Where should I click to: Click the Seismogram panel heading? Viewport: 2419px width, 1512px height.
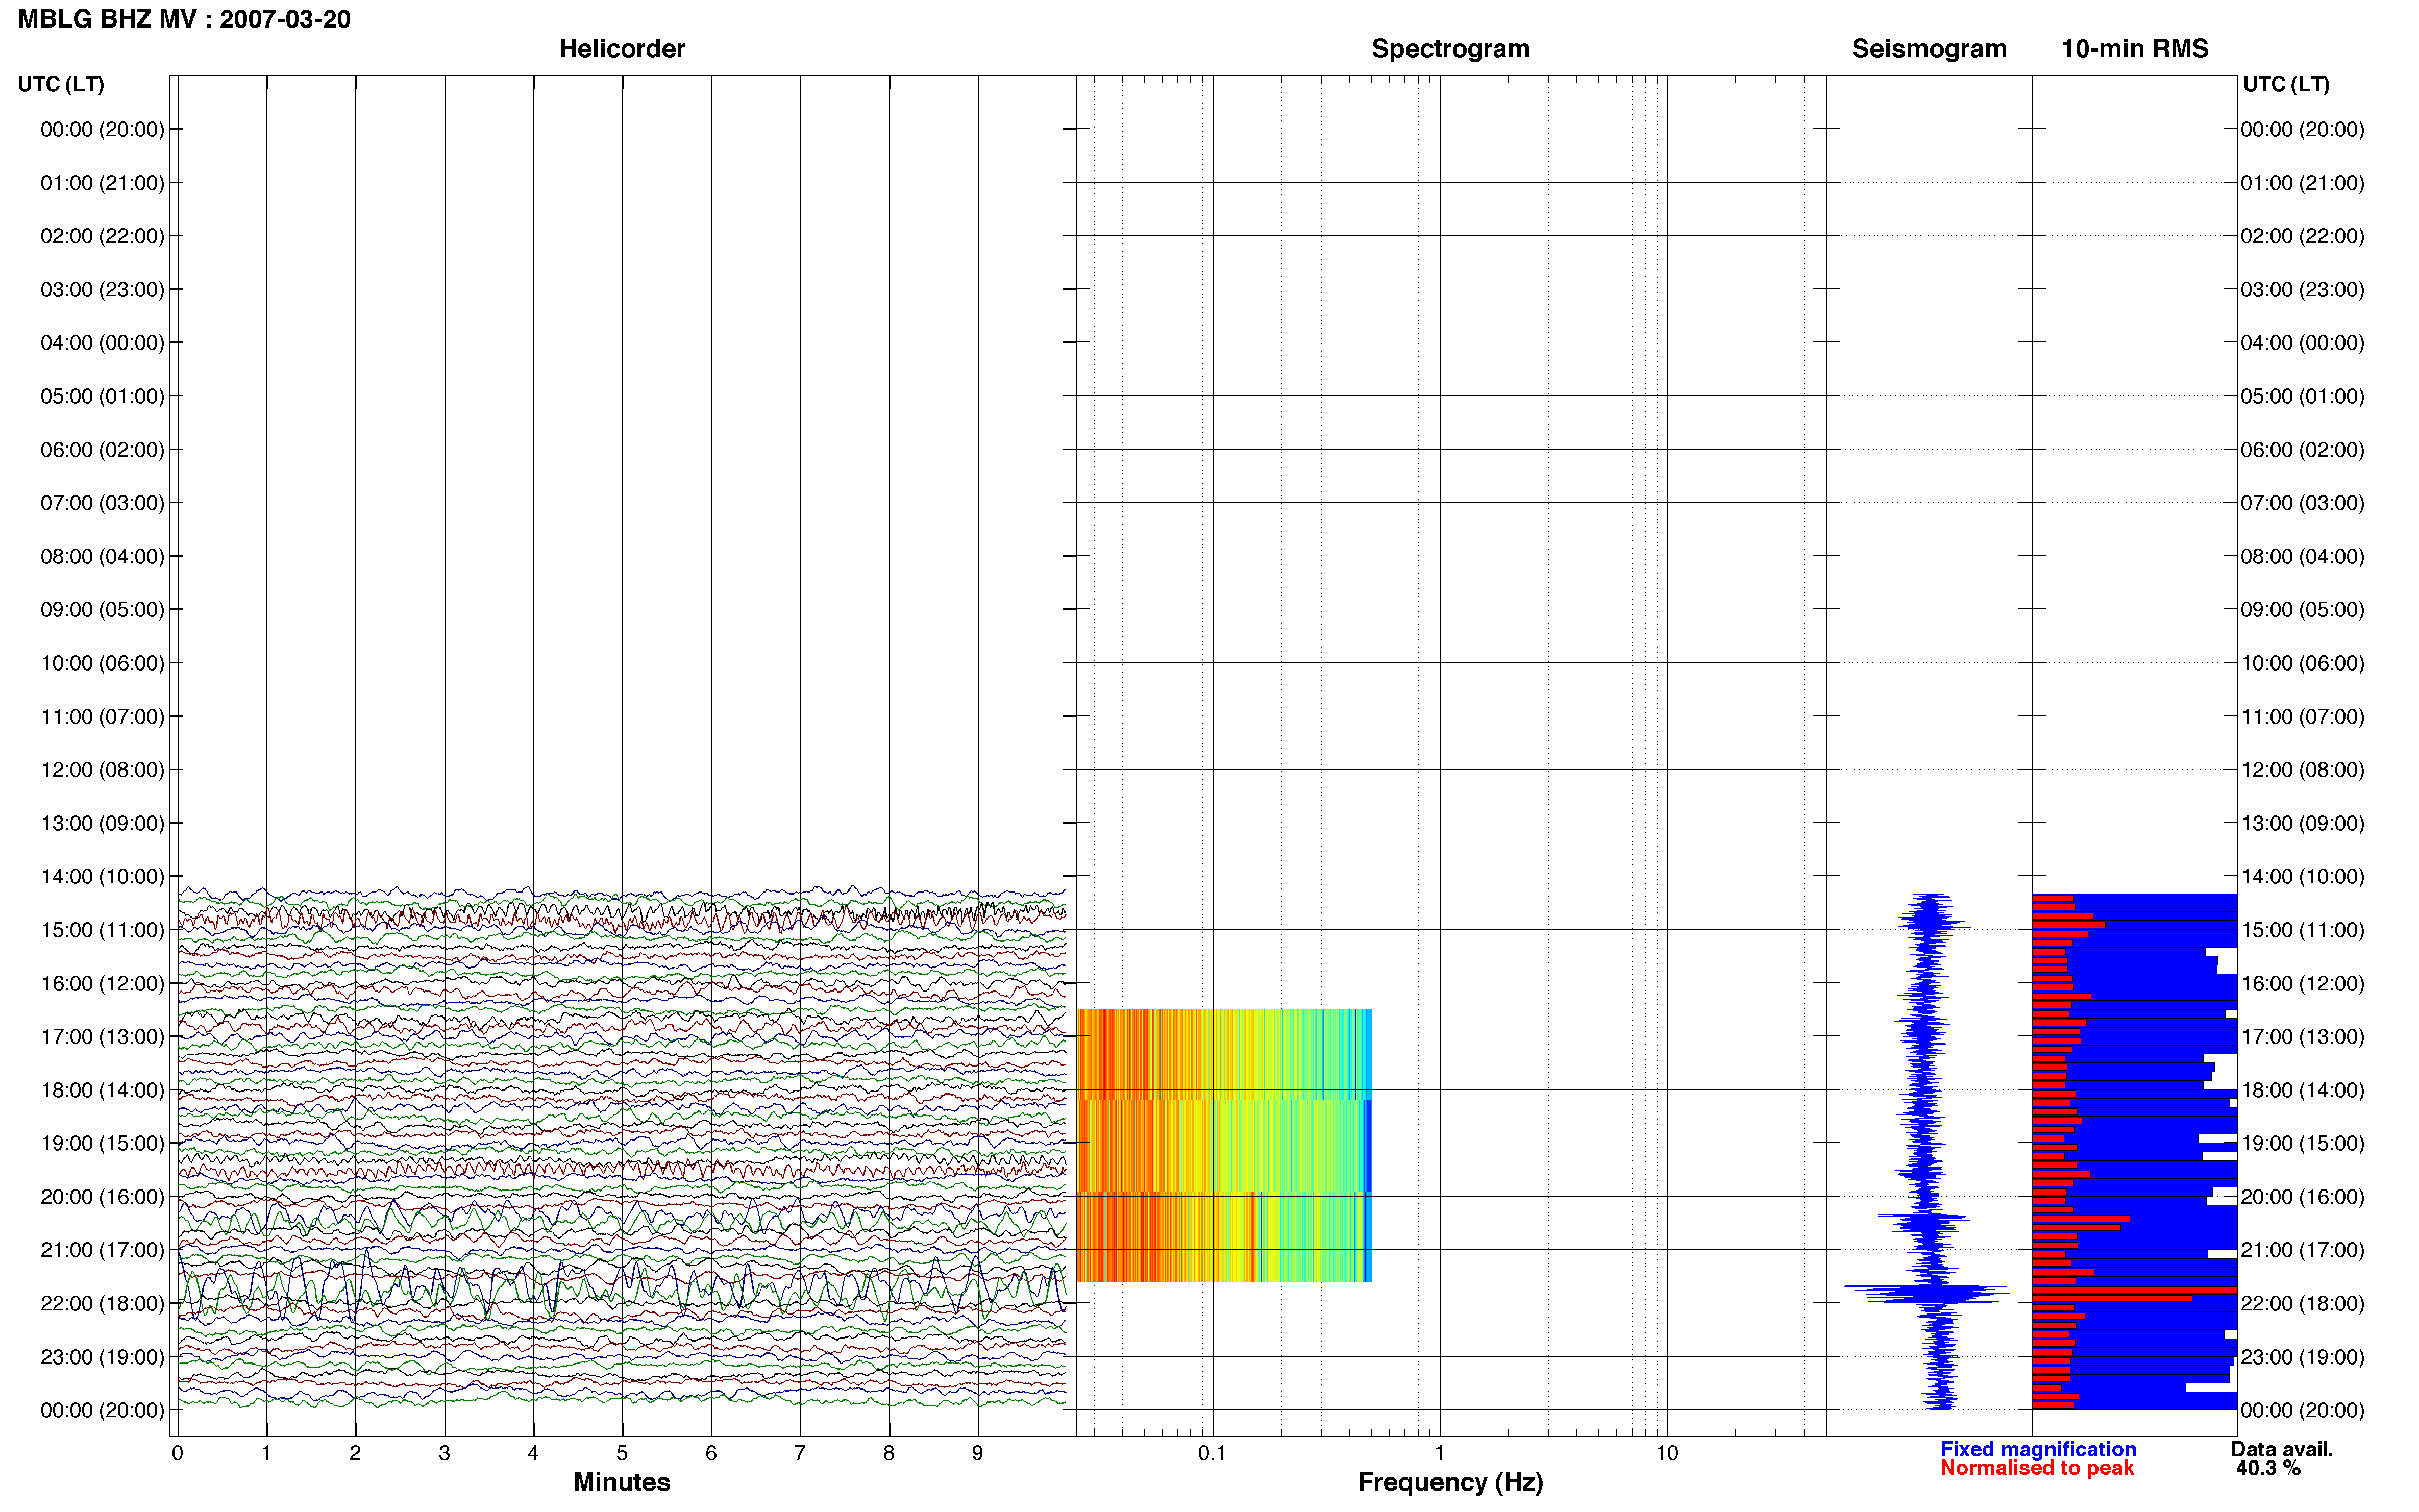tap(1928, 48)
